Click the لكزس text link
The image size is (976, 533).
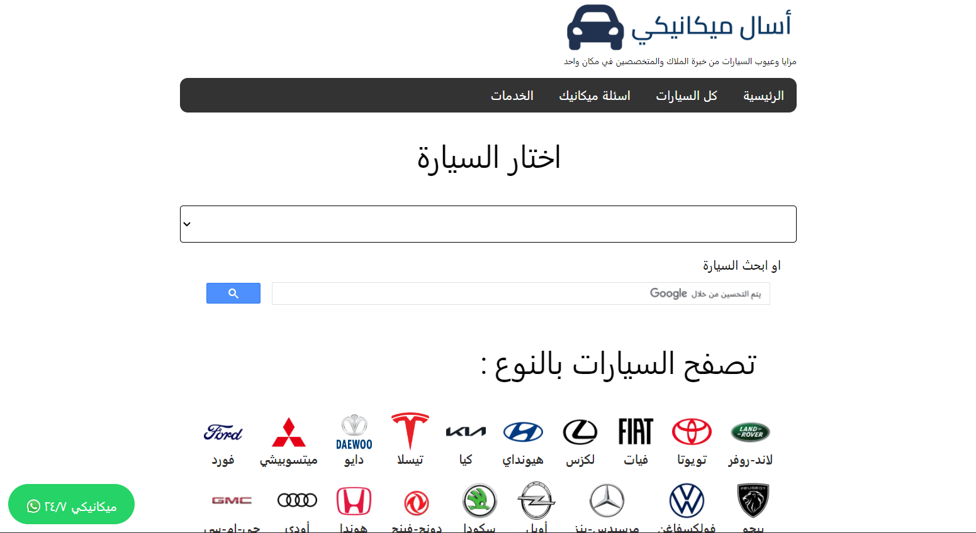pyautogui.click(x=580, y=460)
